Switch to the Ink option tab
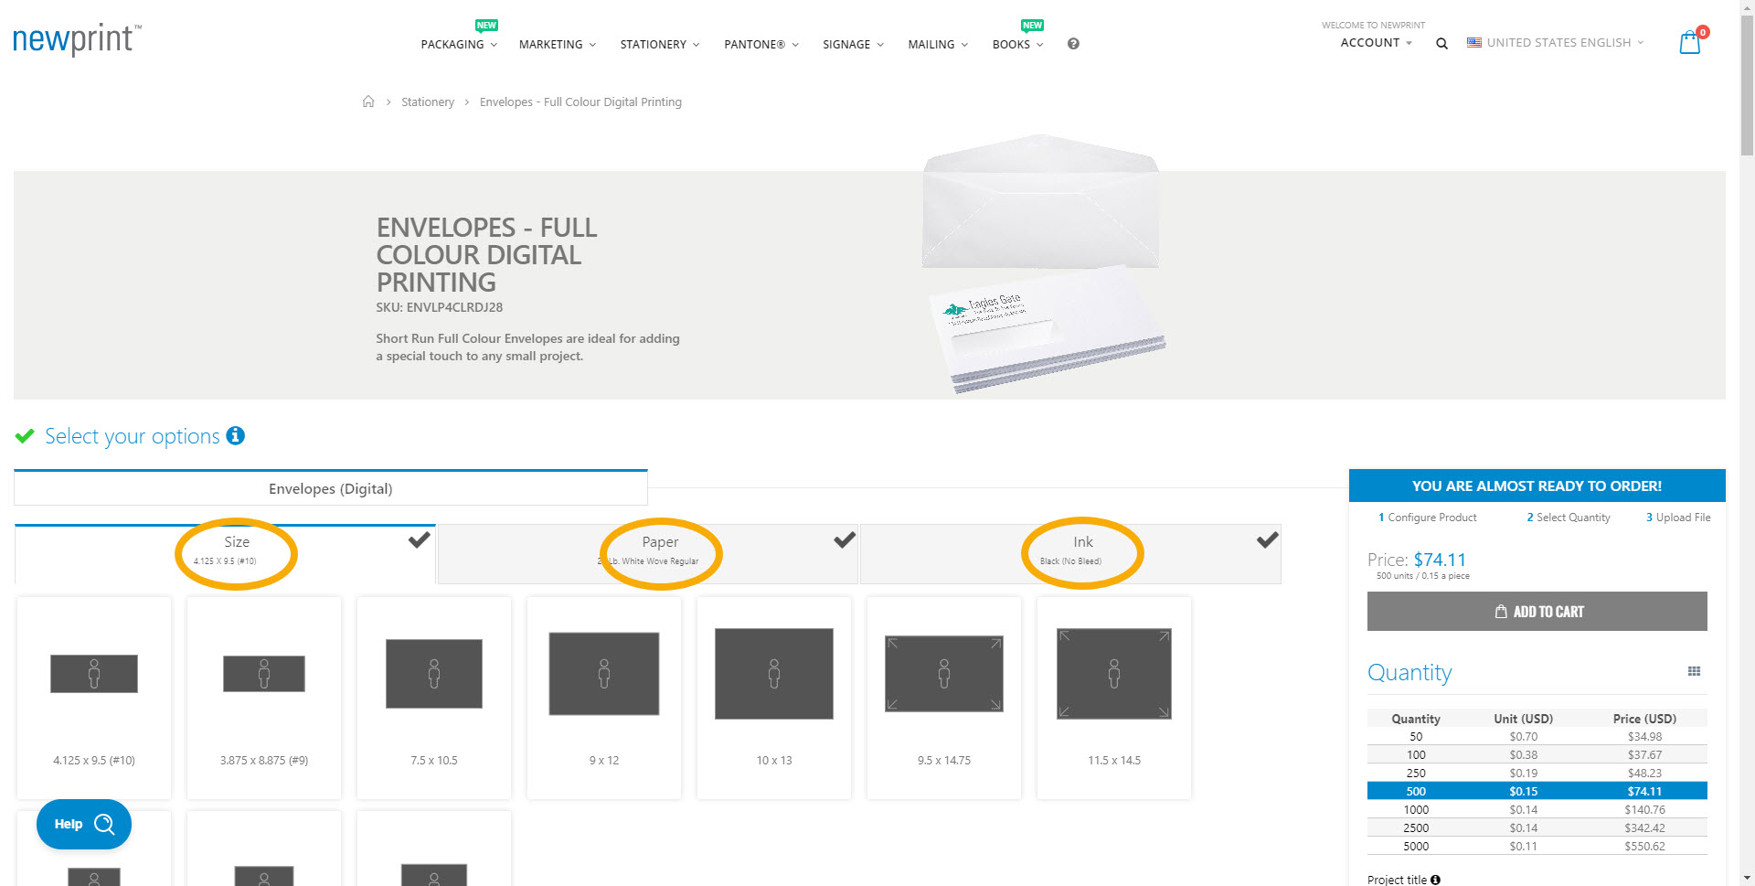This screenshot has width=1755, height=886. tap(1070, 553)
